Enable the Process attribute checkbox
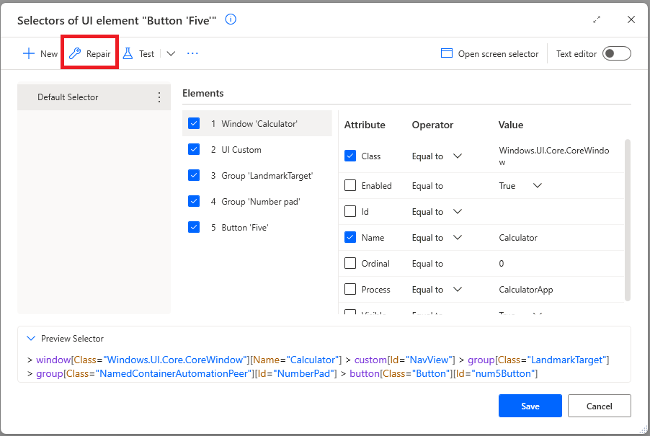 (x=350, y=289)
